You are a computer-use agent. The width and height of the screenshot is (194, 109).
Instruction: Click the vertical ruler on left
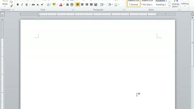click(x=2, y=64)
